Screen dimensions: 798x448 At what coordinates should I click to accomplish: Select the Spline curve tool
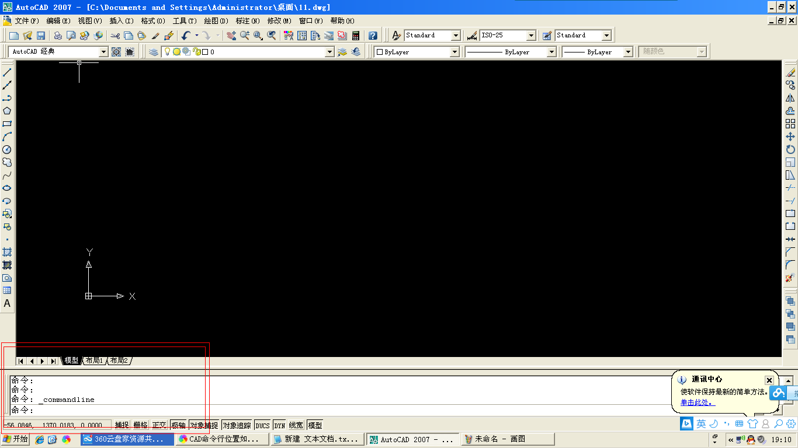coord(7,175)
